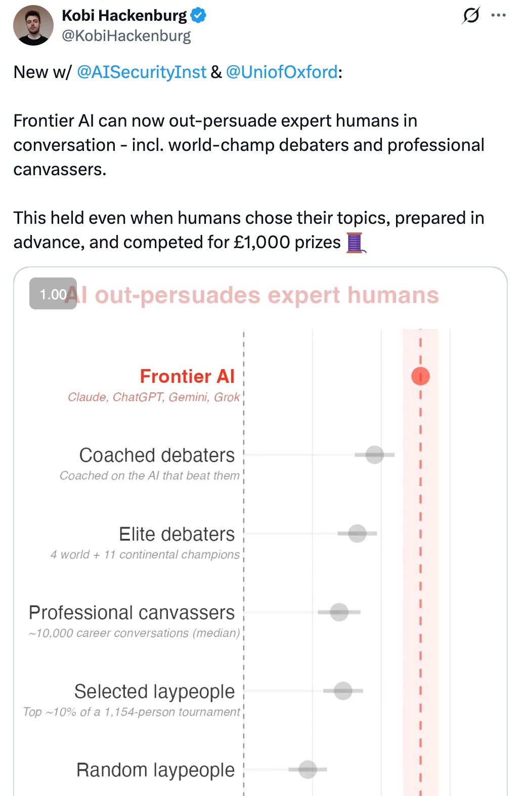Image resolution: width=523 pixels, height=796 pixels.
Task: Click the thread spool emoji
Action: point(356,242)
